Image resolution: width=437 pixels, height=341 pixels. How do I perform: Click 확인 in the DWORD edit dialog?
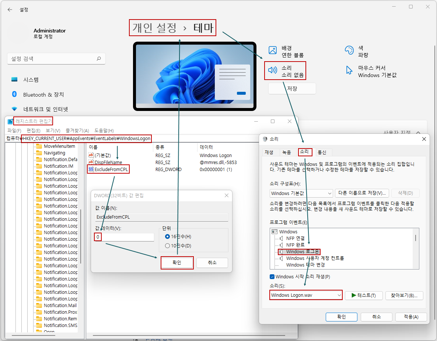click(x=177, y=262)
